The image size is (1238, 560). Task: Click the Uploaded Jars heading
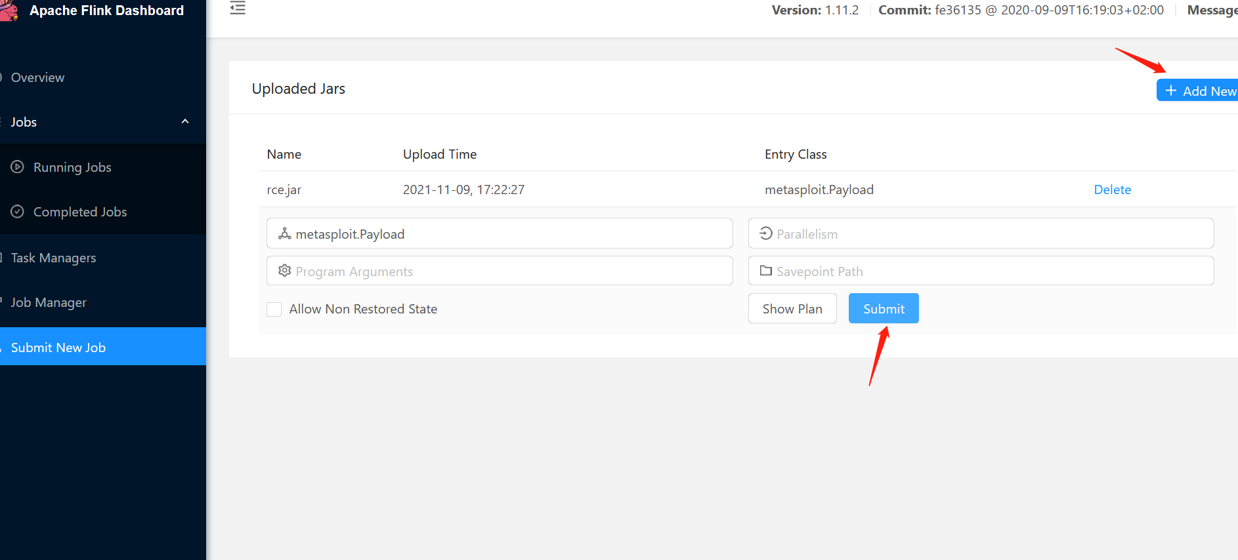pyautogui.click(x=299, y=89)
